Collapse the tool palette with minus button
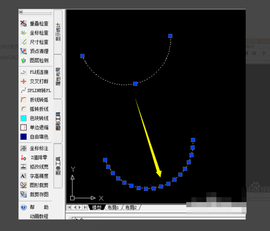Viewport: 270px width, 231px height. [21, 12]
